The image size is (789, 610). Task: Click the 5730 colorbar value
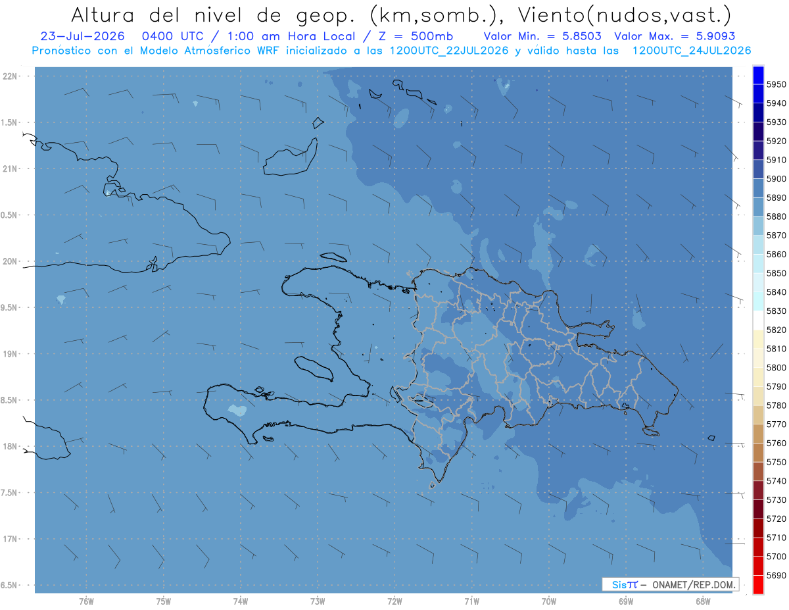click(777, 499)
